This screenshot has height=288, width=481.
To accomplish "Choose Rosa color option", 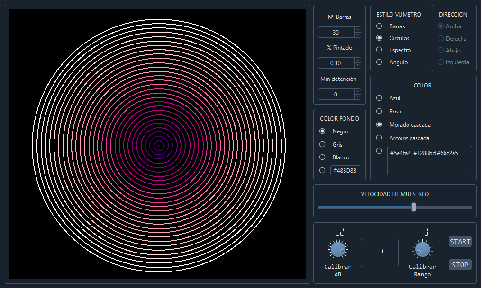I will point(379,111).
